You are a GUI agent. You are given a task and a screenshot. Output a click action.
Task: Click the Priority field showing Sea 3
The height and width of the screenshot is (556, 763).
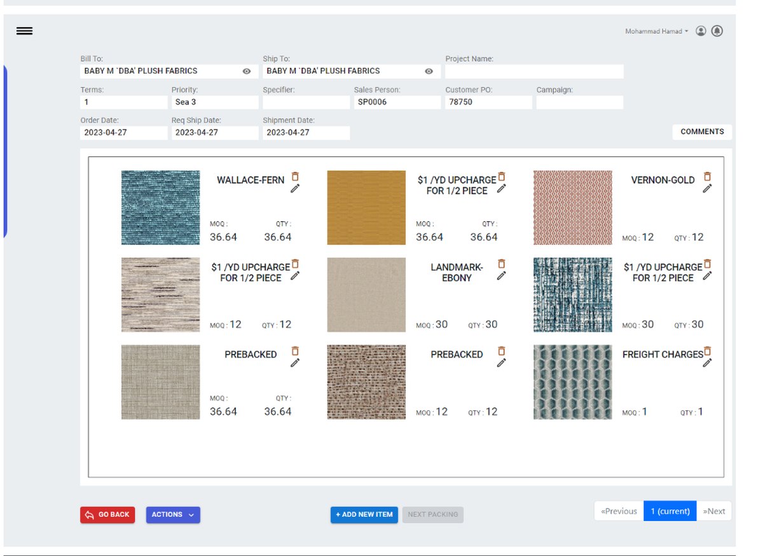(x=215, y=102)
